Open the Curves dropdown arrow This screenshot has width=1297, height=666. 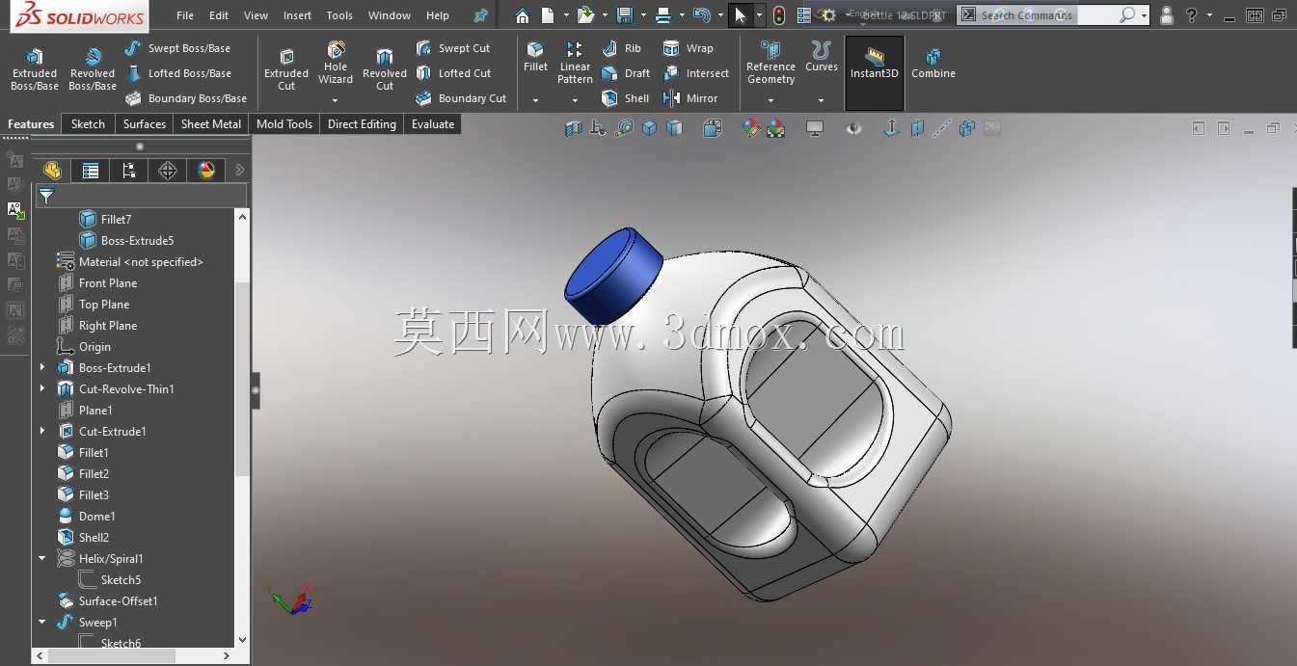822,100
